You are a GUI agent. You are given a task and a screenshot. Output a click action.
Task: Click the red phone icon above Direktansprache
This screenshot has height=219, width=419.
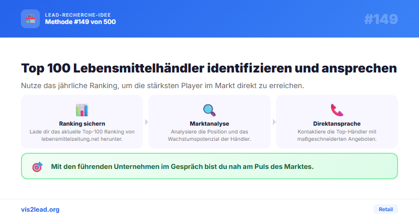coord(337,110)
